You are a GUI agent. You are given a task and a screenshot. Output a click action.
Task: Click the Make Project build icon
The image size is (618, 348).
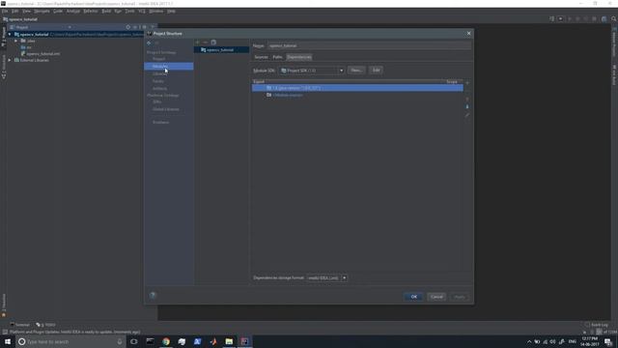(x=551, y=19)
